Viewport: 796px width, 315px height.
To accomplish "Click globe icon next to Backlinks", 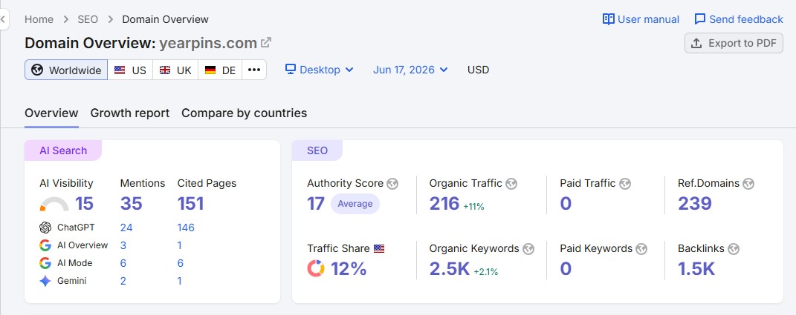I will pyautogui.click(x=733, y=248).
